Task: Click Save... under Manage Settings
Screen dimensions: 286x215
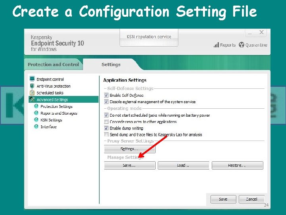Action: click(129, 165)
